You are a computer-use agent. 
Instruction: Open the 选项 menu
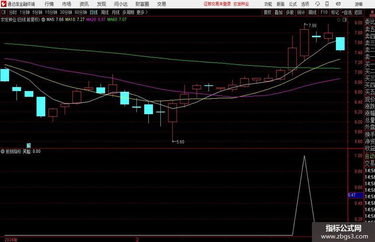305,4
